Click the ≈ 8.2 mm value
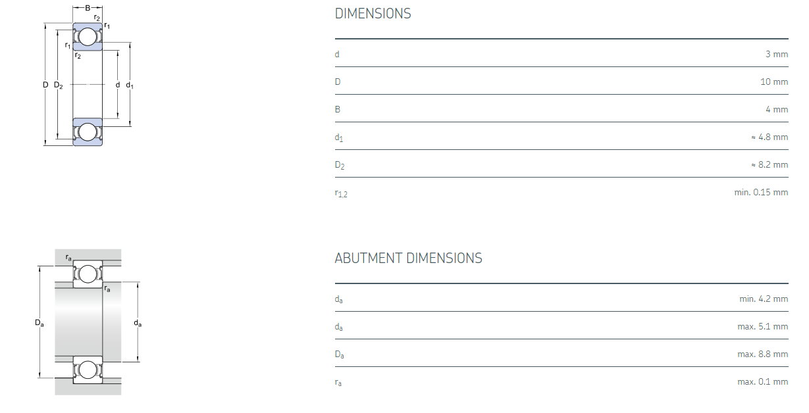 [769, 165]
